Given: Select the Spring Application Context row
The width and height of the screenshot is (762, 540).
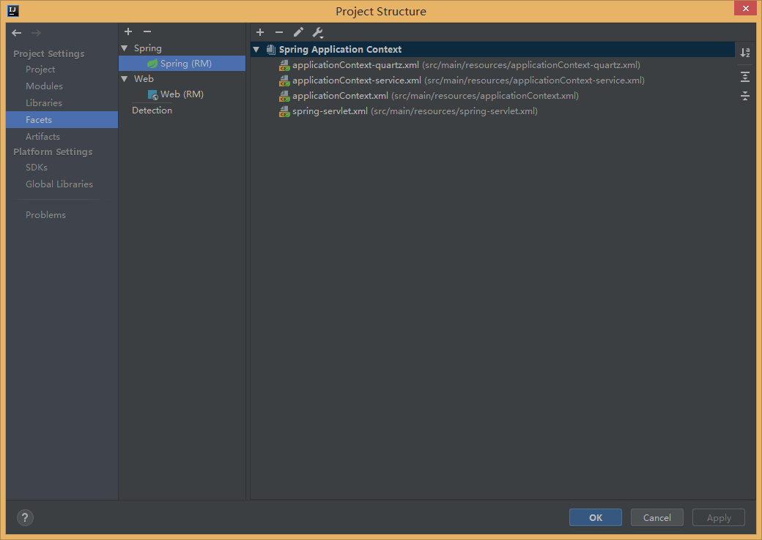Looking at the screenshot, I should tap(492, 50).
